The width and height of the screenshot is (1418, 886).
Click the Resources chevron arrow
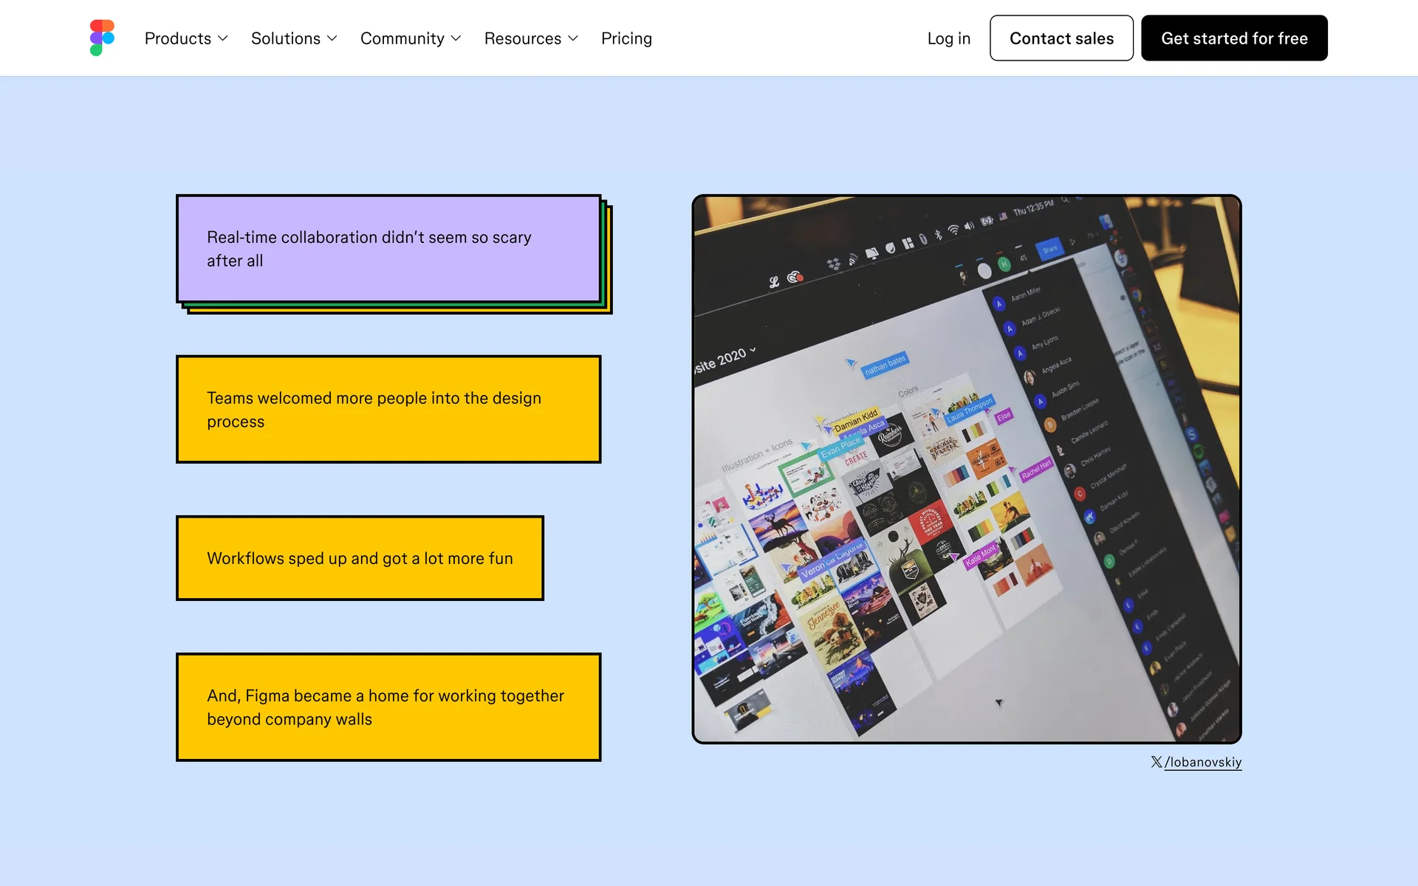click(x=573, y=38)
